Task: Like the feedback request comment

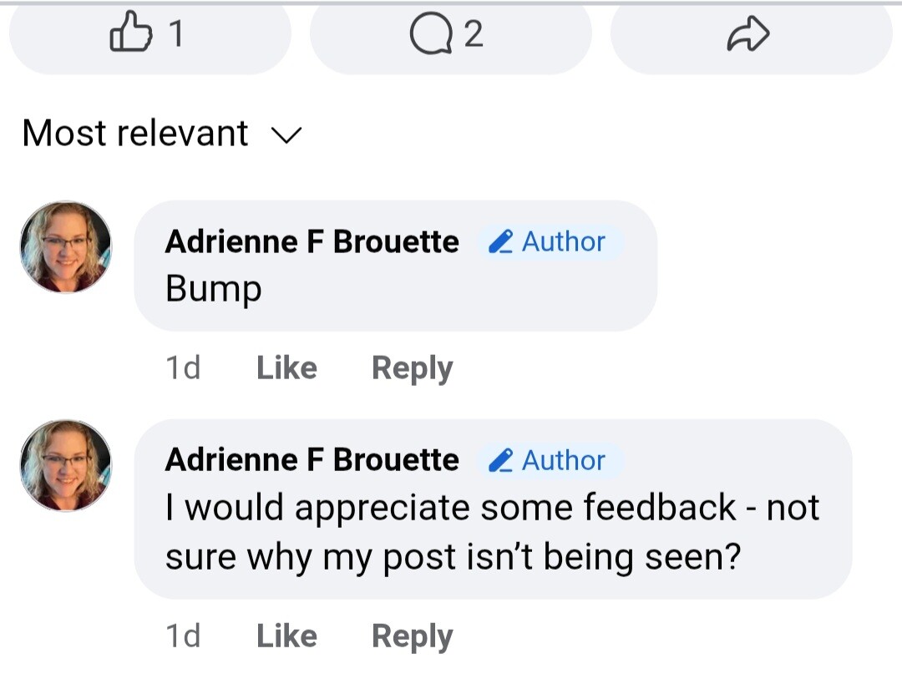Action: click(286, 636)
